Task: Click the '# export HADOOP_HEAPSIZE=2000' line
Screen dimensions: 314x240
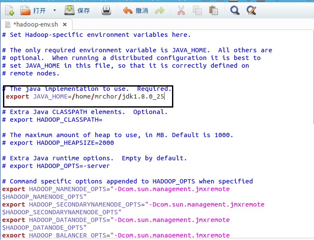Action: point(58,143)
